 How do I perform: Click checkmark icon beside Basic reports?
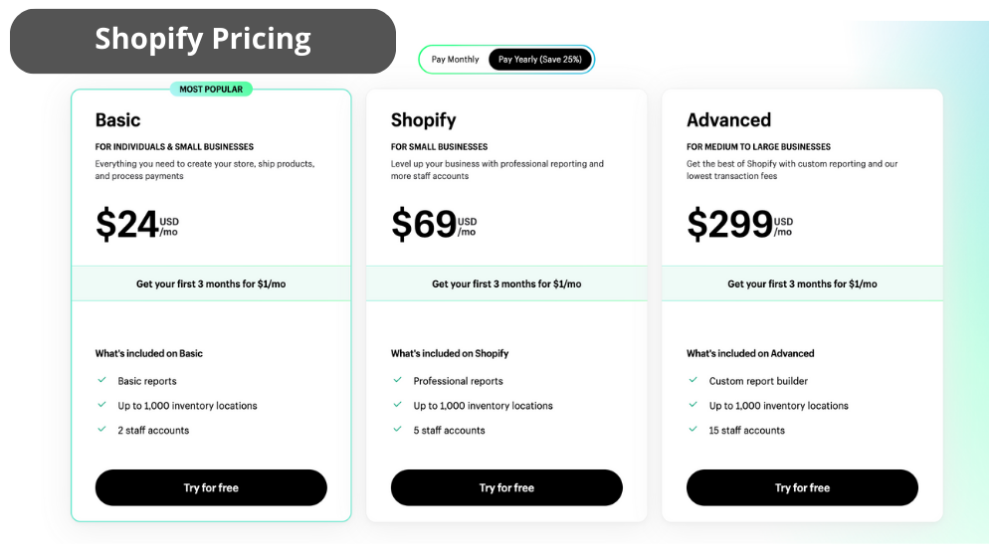[x=101, y=380]
